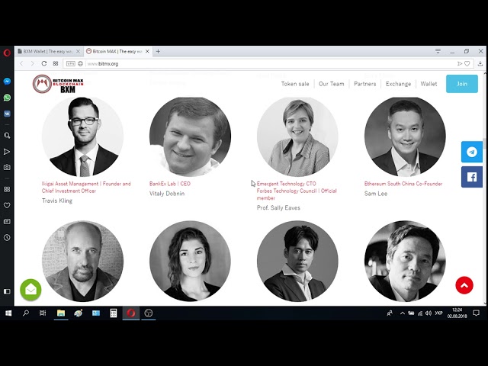Viewport: 488px width, 366px height.
Task: Go forward to next page
Action: coord(32,63)
